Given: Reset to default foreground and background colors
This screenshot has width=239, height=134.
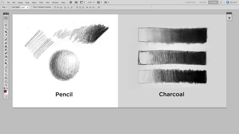Looking at the screenshot, I should (4, 88).
